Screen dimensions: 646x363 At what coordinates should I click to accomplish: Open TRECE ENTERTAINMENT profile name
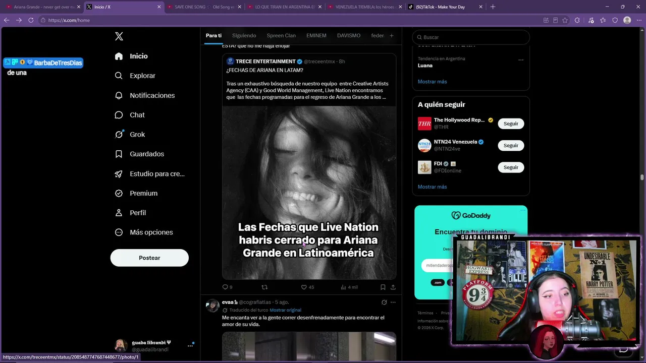(265, 62)
